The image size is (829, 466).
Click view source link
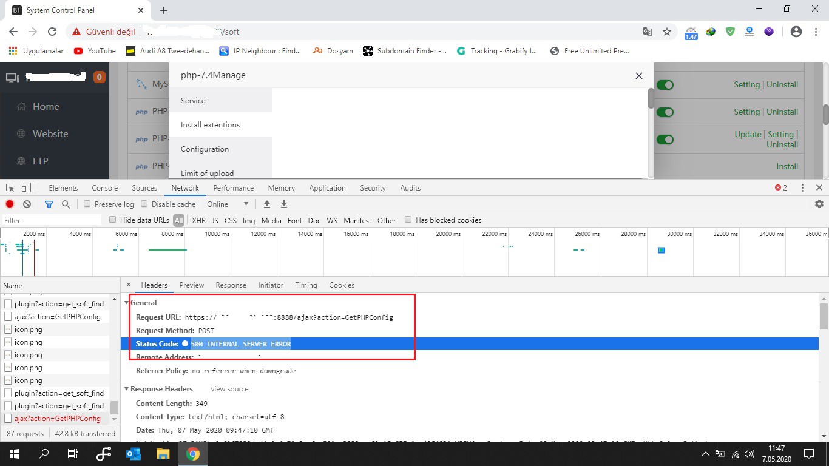(x=229, y=389)
